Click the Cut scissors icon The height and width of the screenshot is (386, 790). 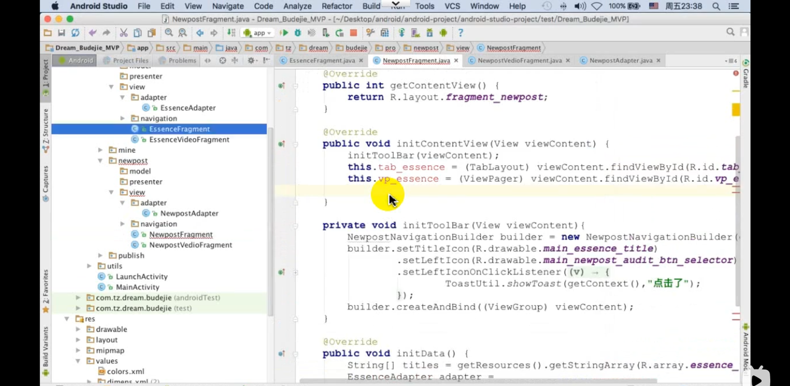pos(123,33)
